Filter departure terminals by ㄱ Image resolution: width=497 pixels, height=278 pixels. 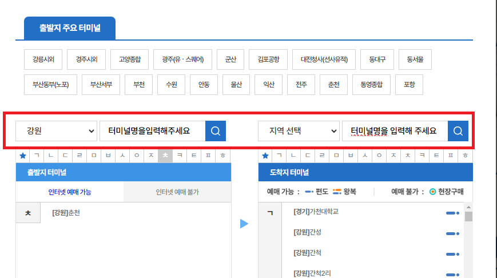point(37,156)
